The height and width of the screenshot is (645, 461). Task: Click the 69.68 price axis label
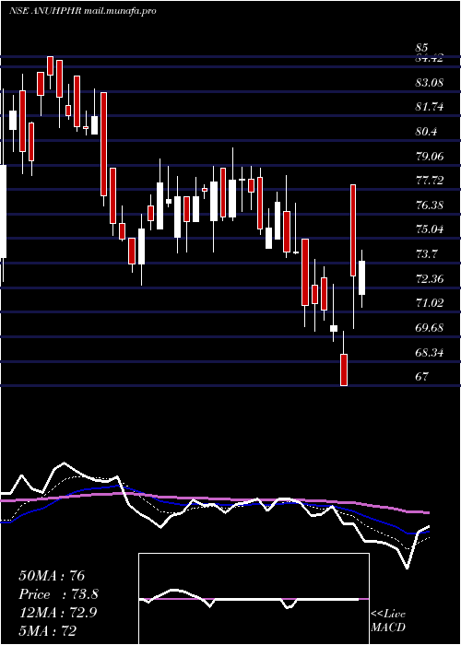point(430,327)
